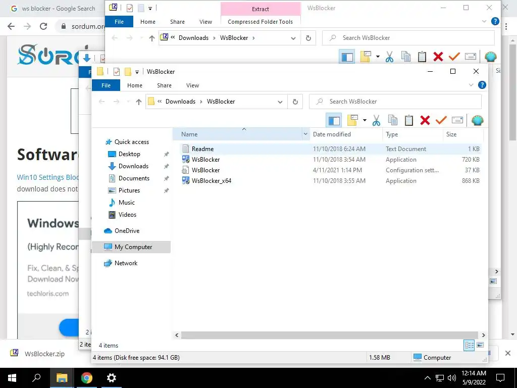Click the help question mark in front window
This screenshot has height=388, width=517.
point(482,85)
